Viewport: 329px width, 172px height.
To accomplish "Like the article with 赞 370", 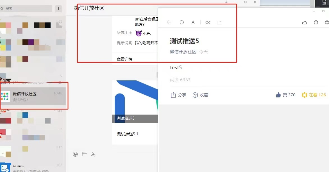I will pyautogui.click(x=285, y=95).
